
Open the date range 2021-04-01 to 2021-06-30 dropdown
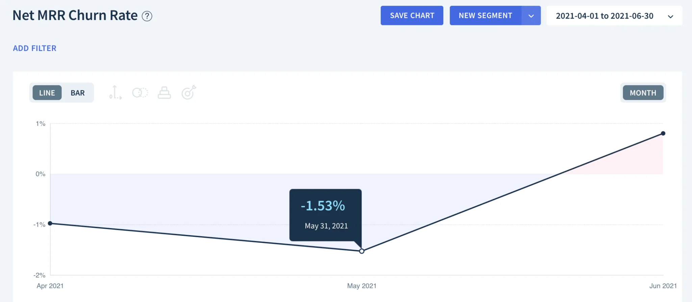(x=614, y=16)
